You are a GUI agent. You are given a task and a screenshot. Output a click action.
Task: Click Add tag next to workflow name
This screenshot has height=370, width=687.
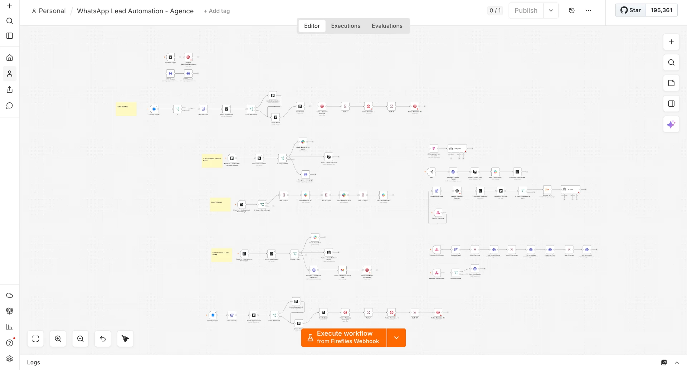(217, 11)
